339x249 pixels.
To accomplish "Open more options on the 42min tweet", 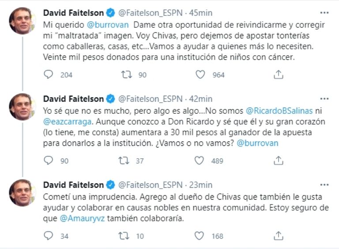I will [324, 98].
